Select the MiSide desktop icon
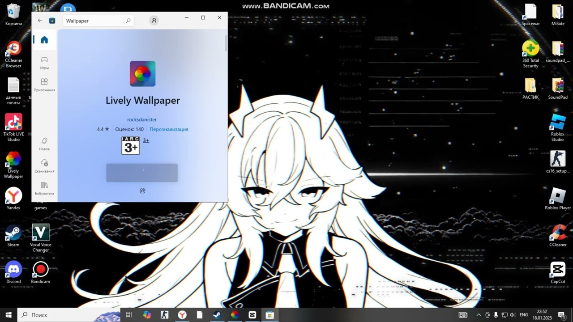The image size is (573, 322). click(558, 15)
